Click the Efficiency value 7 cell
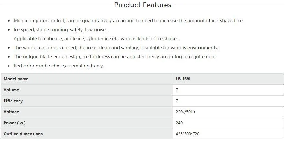This screenshot has width=295, height=142. point(228,101)
